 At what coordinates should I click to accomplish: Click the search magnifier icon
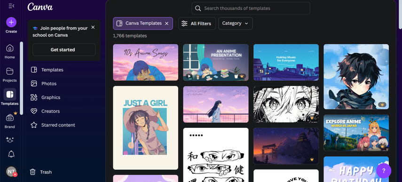tap(197, 8)
